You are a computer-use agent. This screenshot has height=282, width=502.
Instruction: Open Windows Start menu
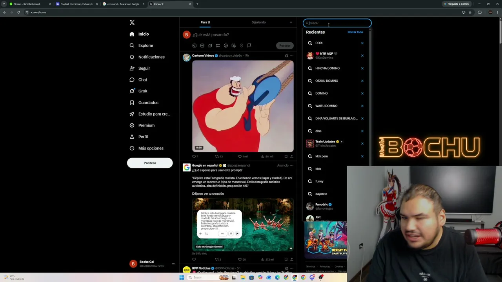[182, 277]
